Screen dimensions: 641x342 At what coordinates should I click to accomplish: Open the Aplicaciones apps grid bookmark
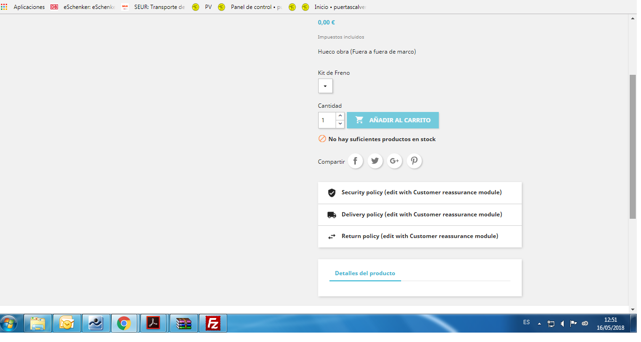click(23, 7)
